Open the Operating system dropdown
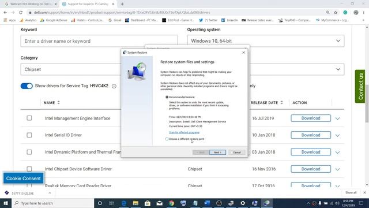This screenshot has height=208, width=369. point(266,41)
